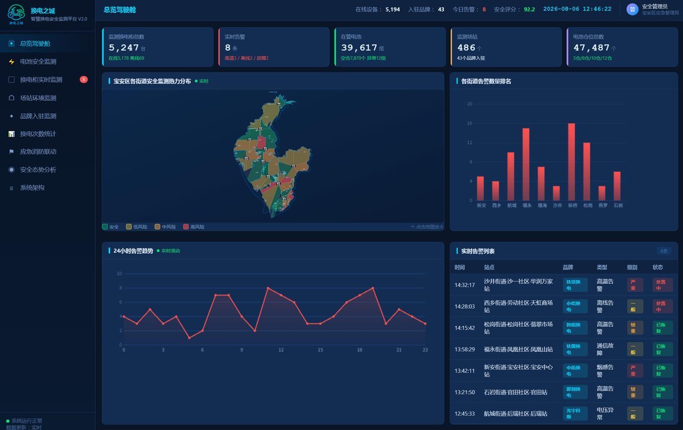Screen dimensions: 683x430
Task: Click the 中风险 orange legend swatch
Action: [x=157, y=227]
